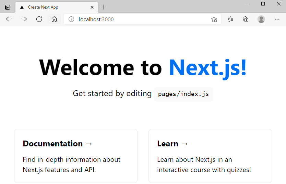
Task: Click the 'Get started by editing' text
Action: click(x=112, y=94)
